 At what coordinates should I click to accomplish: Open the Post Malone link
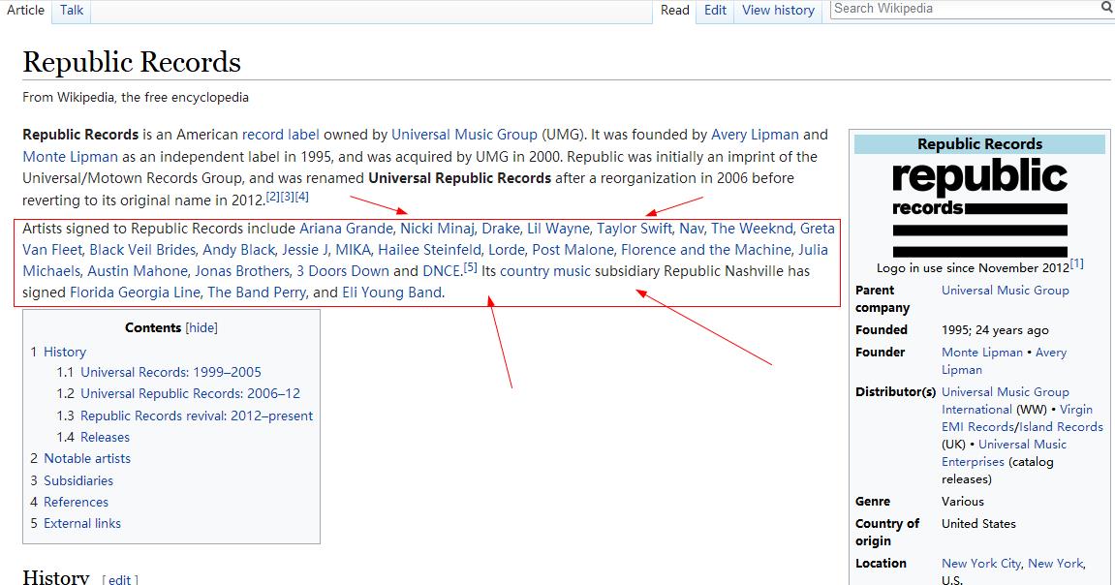[x=573, y=250]
